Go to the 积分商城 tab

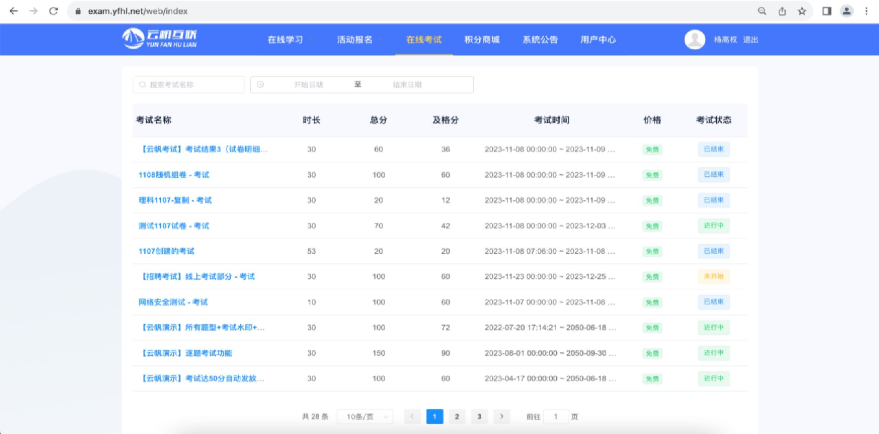click(x=482, y=40)
